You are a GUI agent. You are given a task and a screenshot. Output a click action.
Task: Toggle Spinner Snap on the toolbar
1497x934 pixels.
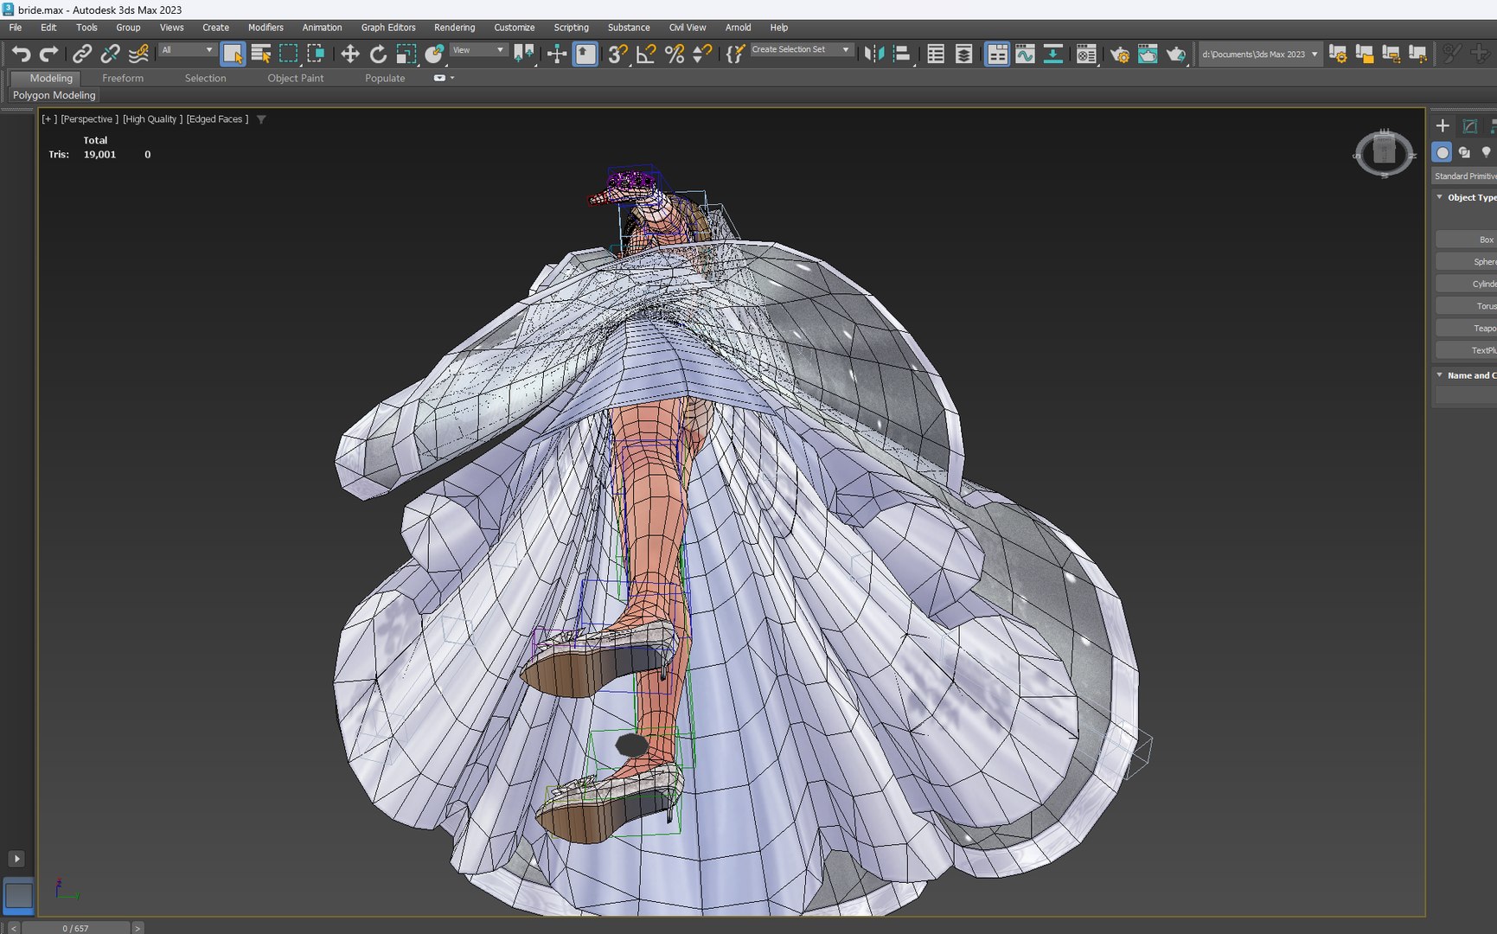tap(702, 54)
